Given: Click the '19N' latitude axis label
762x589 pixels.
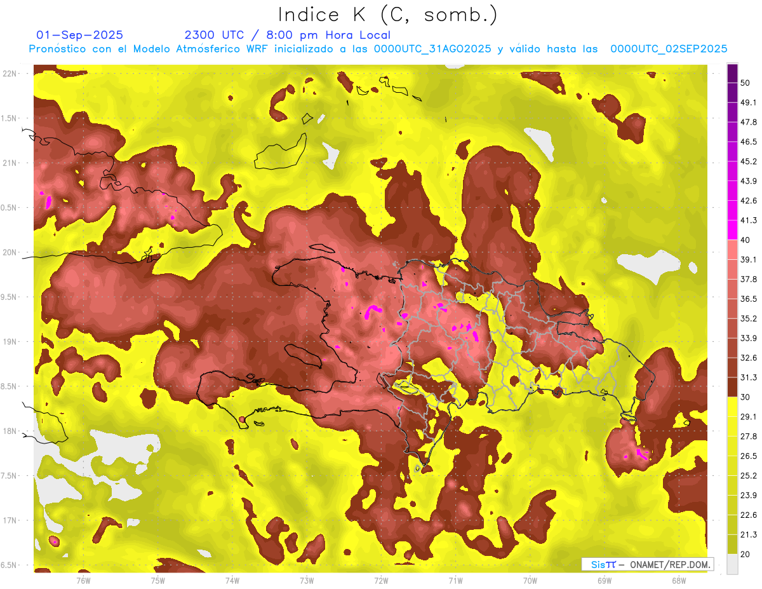Looking at the screenshot, I should coord(9,341).
